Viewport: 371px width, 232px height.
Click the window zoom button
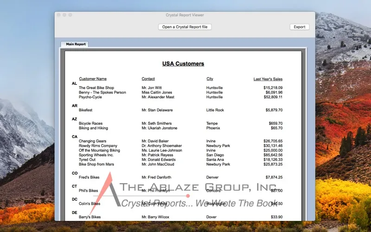pos(70,15)
